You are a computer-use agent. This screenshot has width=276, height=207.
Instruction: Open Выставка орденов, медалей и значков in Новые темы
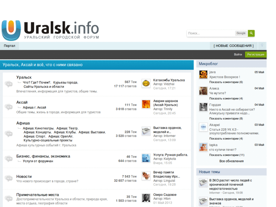click(231, 201)
